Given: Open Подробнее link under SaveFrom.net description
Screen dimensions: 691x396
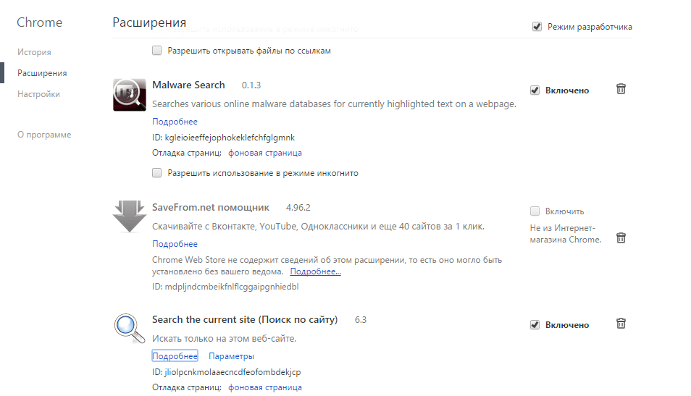Looking at the screenshot, I should tap(175, 244).
